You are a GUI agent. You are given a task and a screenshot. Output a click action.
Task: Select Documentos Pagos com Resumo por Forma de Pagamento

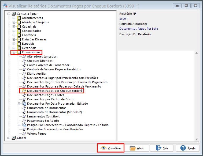[67, 82]
